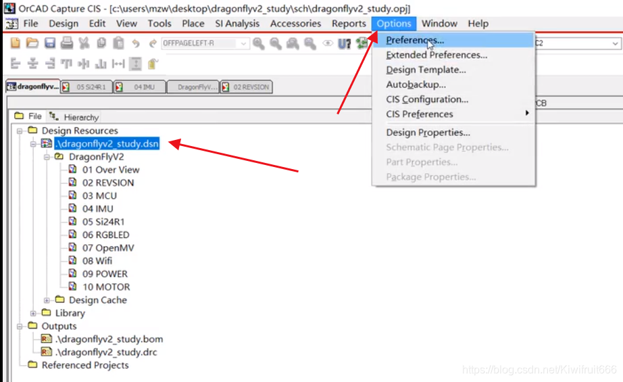623x382 pixels.
Task: Click the Open folder toolbar icon
Action: coord(32,43)
